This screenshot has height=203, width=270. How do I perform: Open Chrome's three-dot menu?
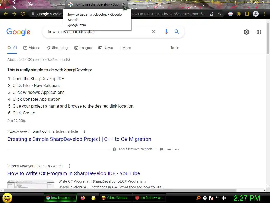click(x=264, y=14)
